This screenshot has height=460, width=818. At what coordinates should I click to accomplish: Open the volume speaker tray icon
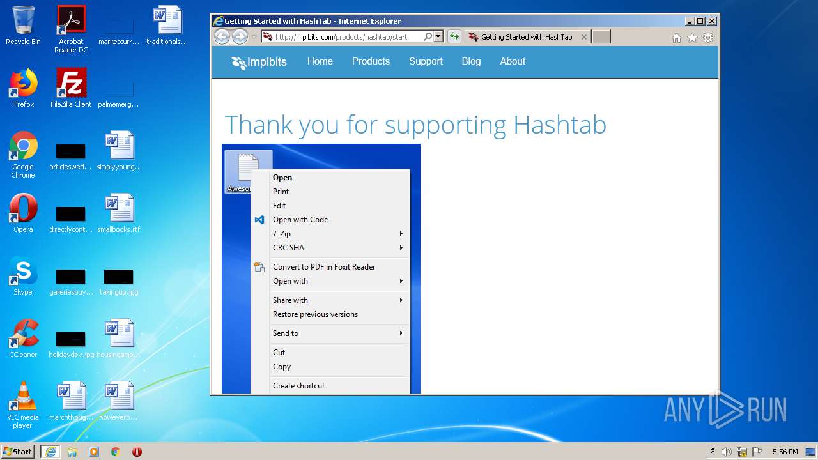726,452
